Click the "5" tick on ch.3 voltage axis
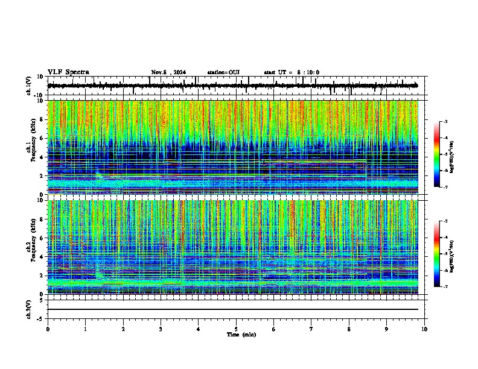The image size is (478, 369). [x=42, y=300]
